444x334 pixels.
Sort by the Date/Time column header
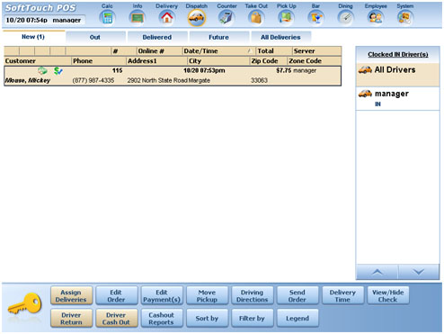pyautogui.click(x=218, y=51)
